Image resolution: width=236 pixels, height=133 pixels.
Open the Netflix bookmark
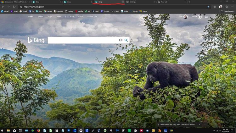tap(79, 11)
